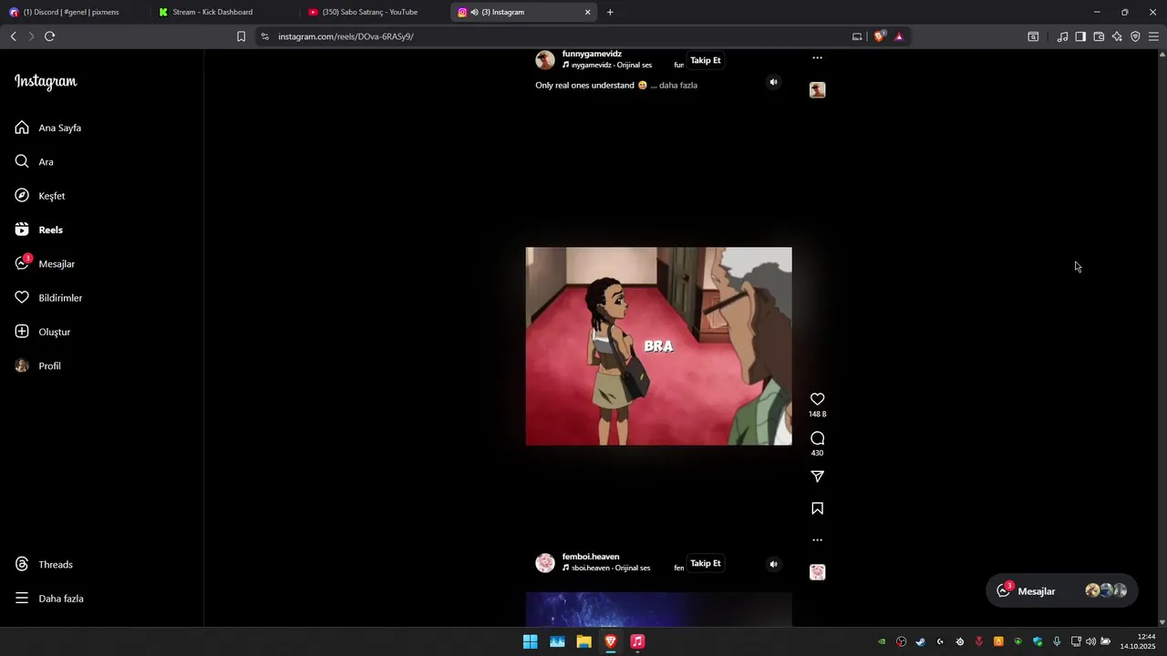Click the femboi.heaven profile avatar
The image size is (1167, 656).
[545, 563]
